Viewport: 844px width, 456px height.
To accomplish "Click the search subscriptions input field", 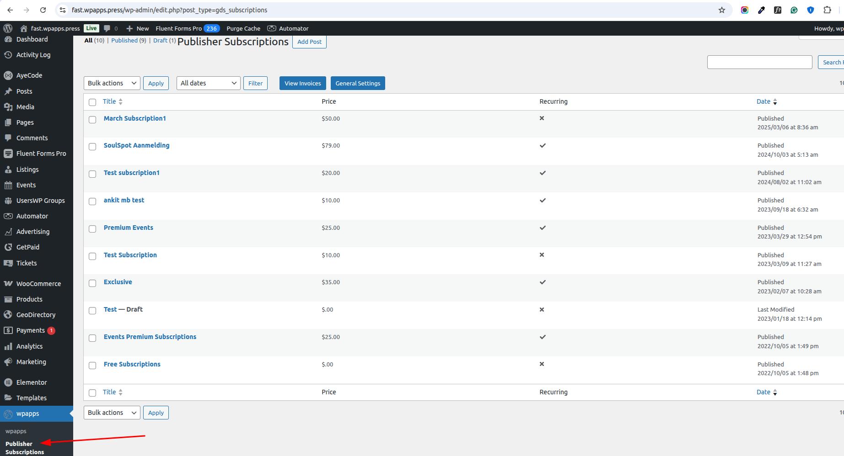I will [759, 62].
